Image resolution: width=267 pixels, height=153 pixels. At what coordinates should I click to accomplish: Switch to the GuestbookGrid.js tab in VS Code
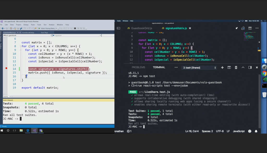[141, 28]
